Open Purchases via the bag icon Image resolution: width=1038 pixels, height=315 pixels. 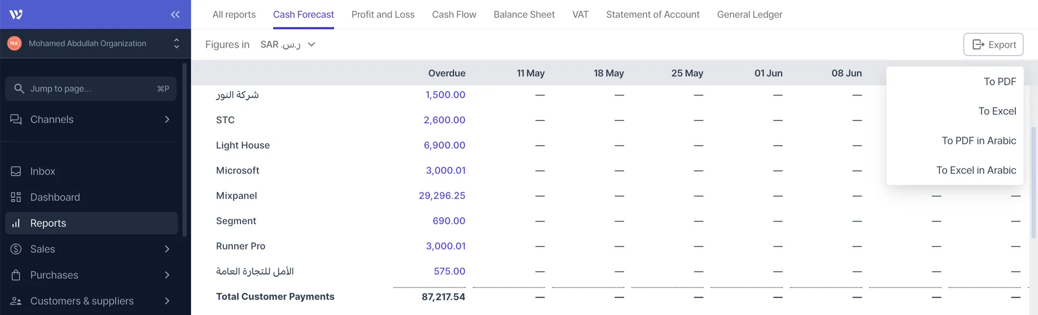pyautogui.click(x=16, y=274)
